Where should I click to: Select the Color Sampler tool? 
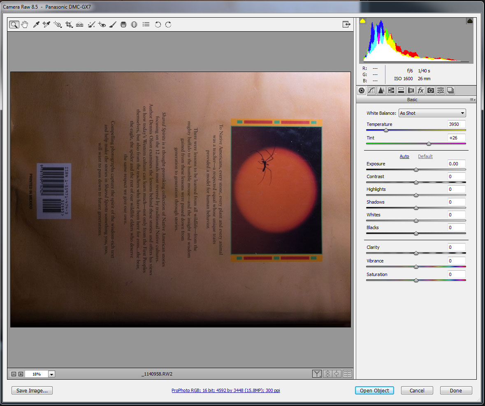pos(46,24)
